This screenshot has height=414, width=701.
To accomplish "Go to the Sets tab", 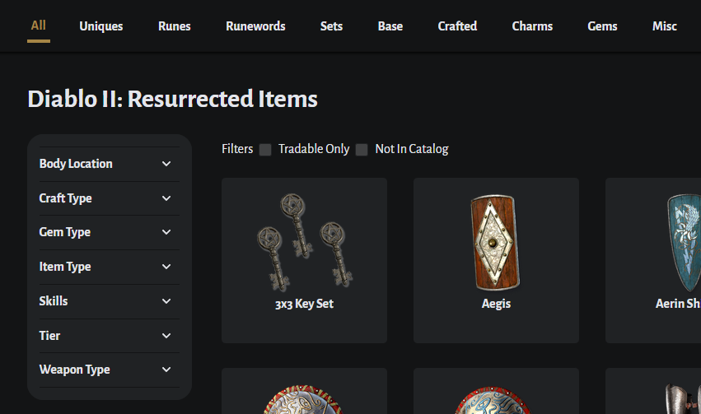I will tap(332, 26).
